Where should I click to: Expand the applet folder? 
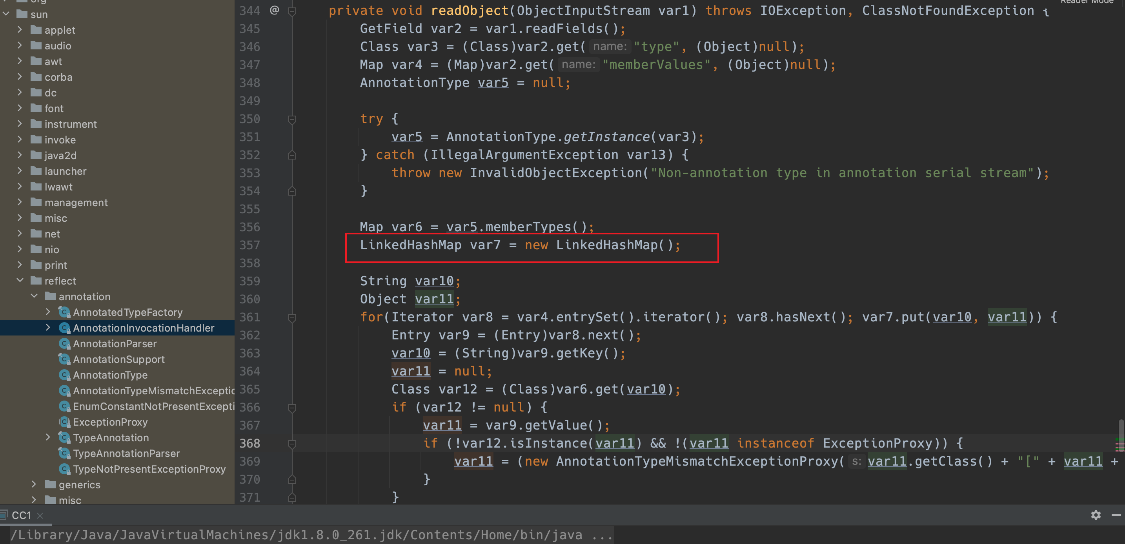point(20,30)
